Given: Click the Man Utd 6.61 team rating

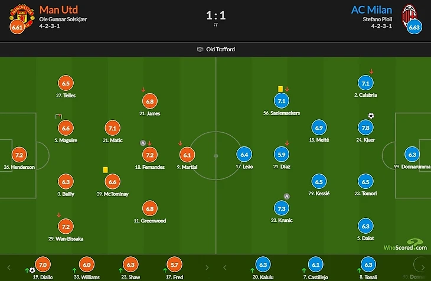Looking at the screenshot, I should click(x=18, y=27).
